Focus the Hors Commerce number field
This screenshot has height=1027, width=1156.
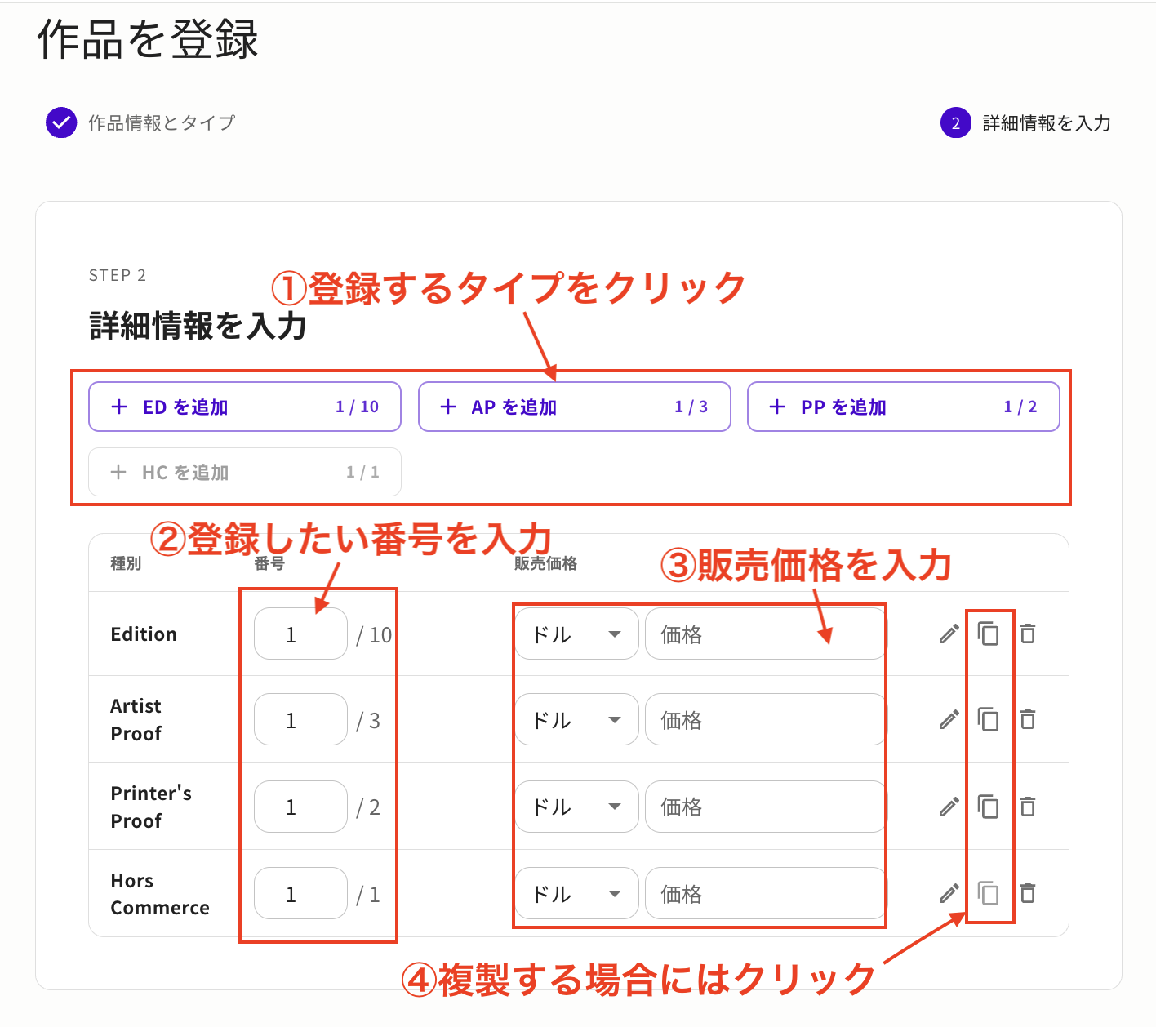[301, 893]
